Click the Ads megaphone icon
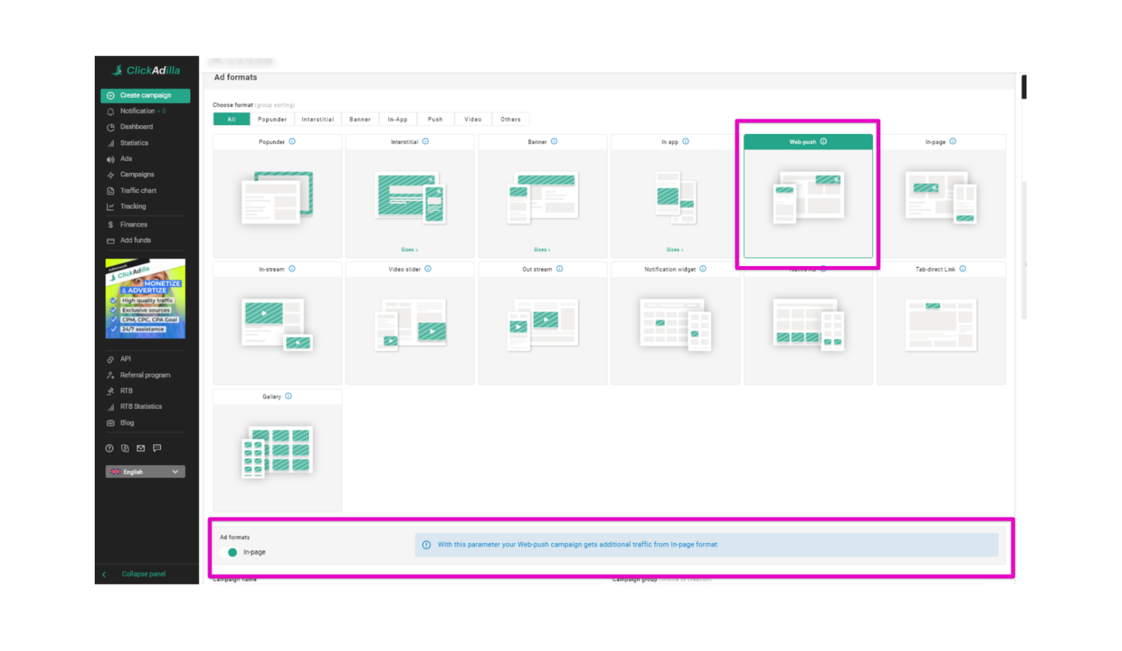The height and width of the screenshot is (651, 1122). pos(111,159)
